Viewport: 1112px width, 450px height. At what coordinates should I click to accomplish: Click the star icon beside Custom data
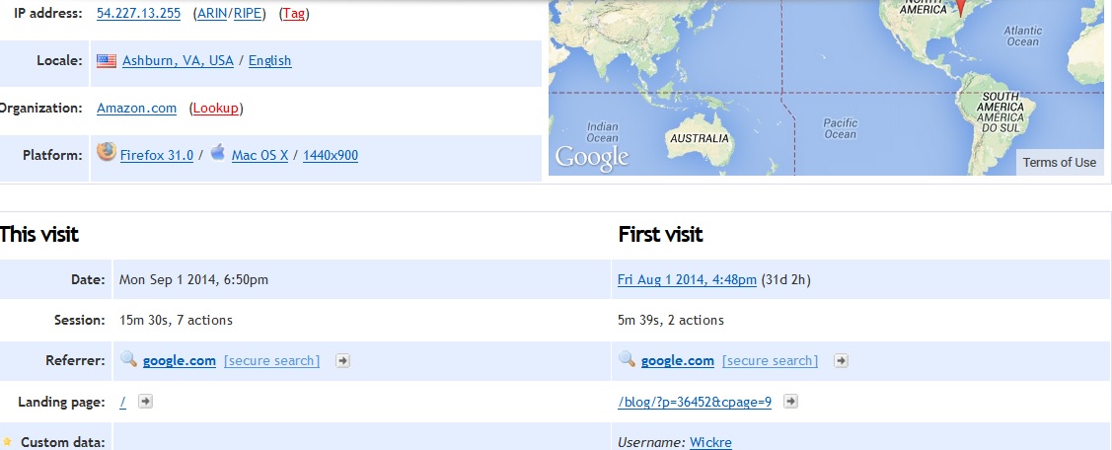click(7, 441)
